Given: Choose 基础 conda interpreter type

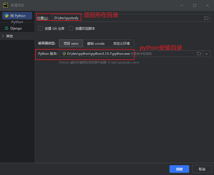Looking at the screenshot, I should (96, 44).
